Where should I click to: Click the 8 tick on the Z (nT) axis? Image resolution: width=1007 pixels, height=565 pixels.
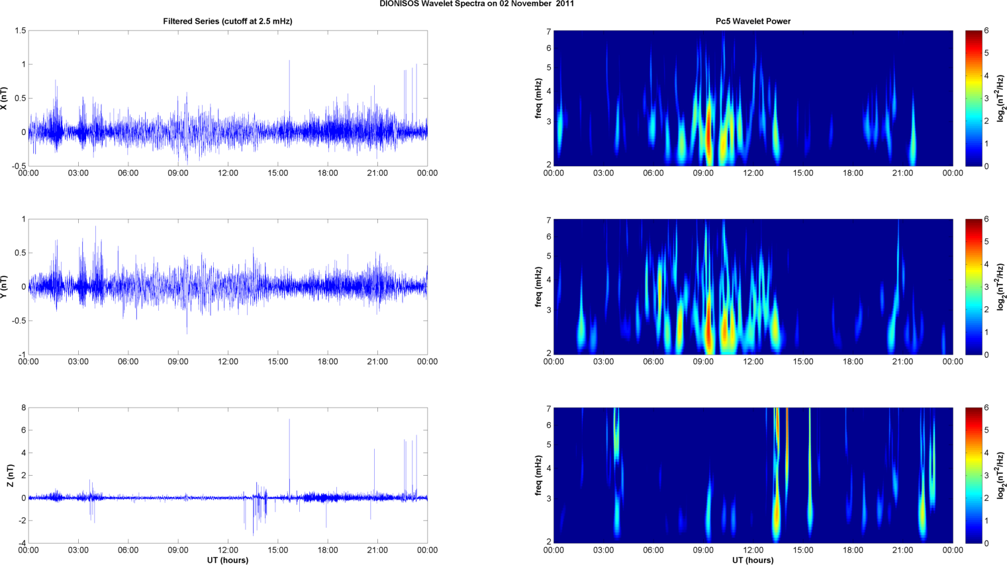[x=23, y=408]
